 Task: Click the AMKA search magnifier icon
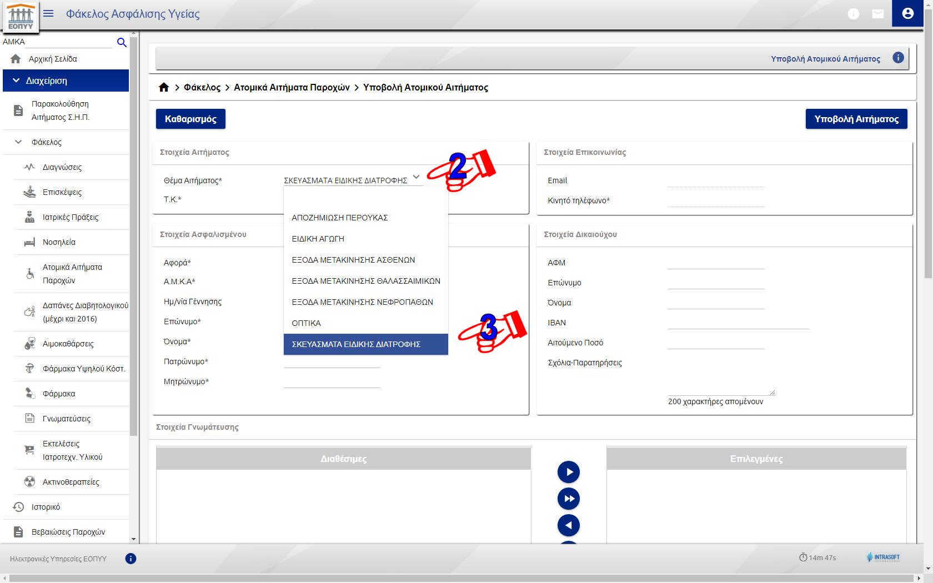pyautogui.click(x=122, y=42)
